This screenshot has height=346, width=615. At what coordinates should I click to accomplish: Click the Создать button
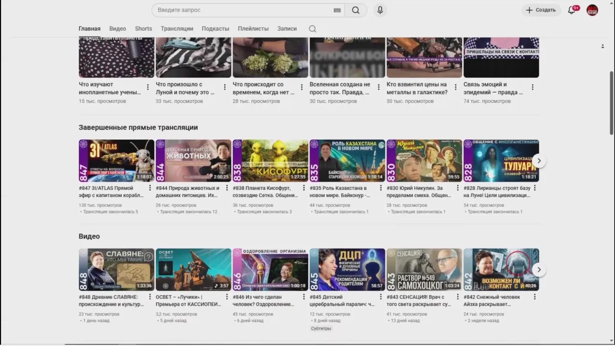click(x=541, y=10)
